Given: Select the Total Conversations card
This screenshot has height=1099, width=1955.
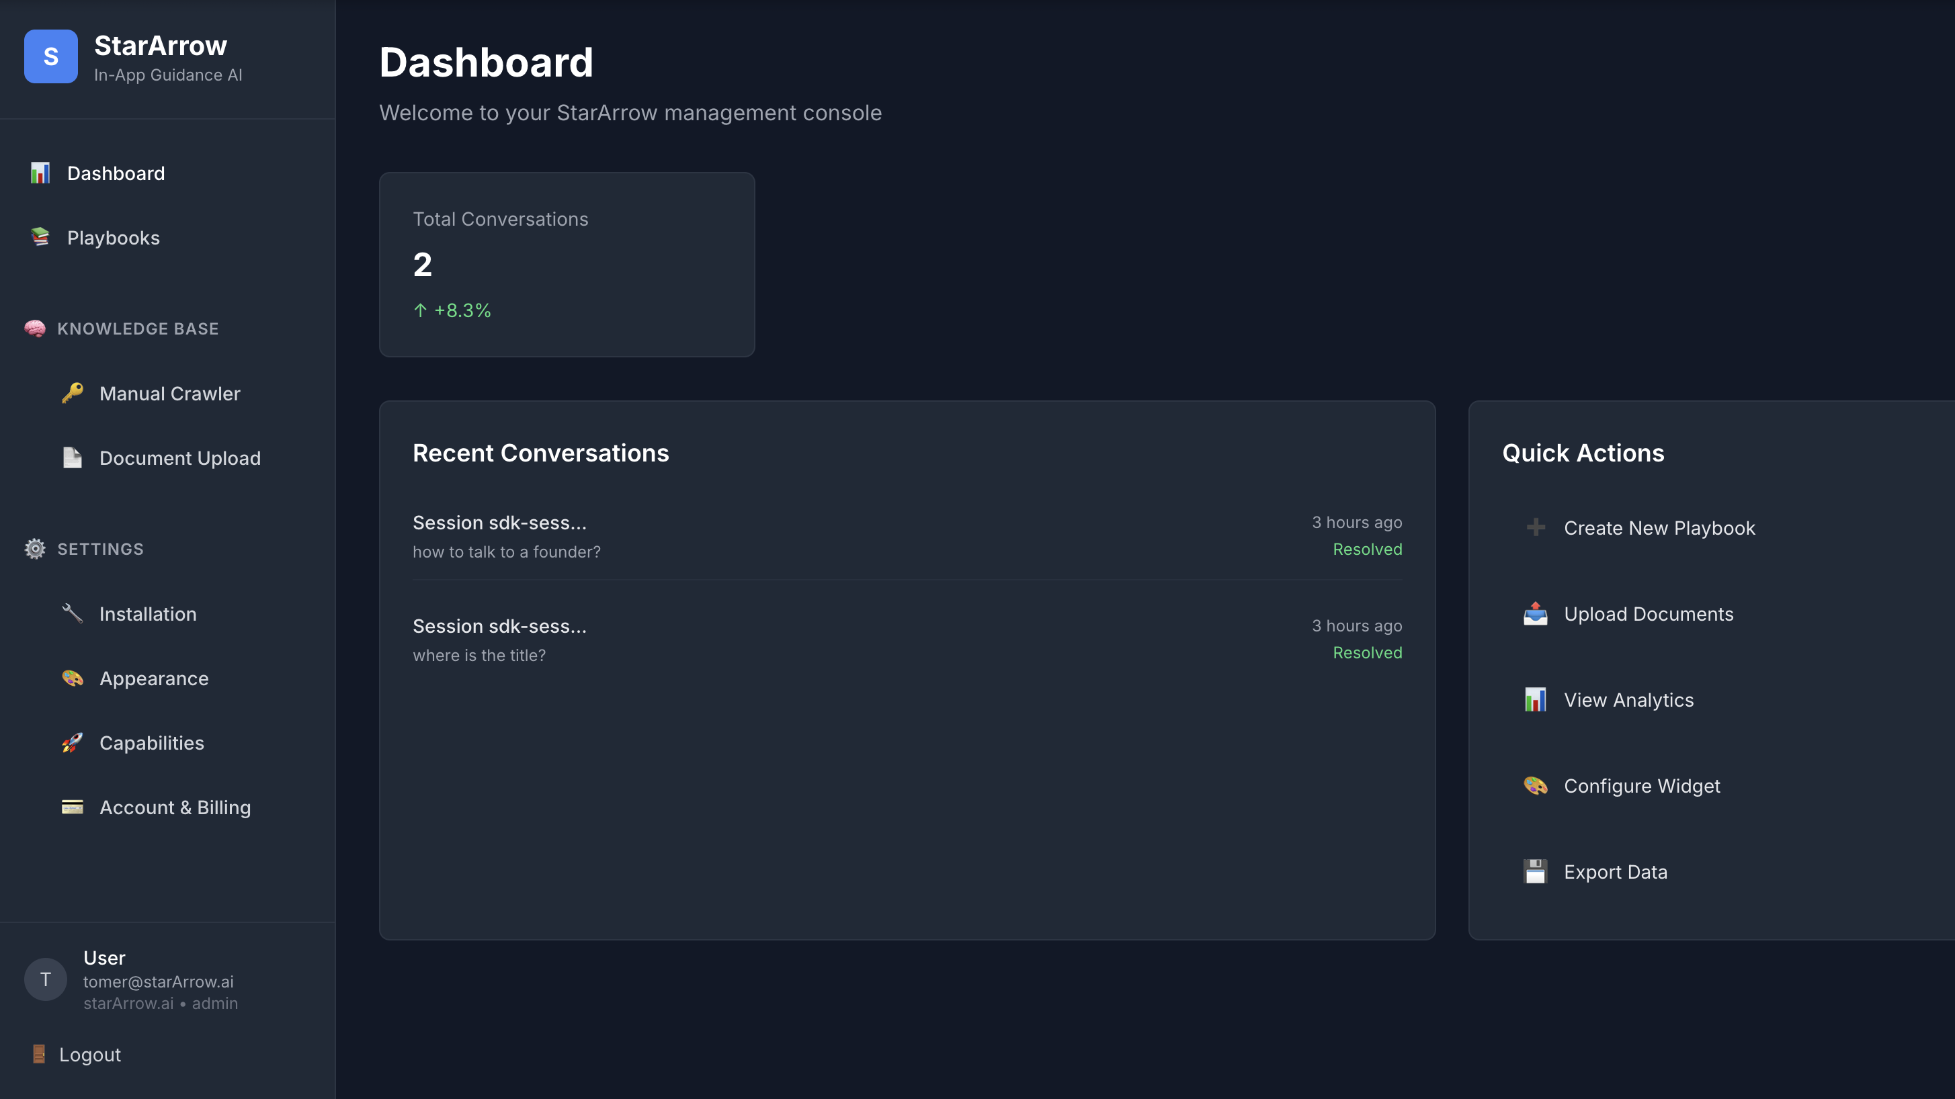Looking at the screenshot, I should (567, 265).
